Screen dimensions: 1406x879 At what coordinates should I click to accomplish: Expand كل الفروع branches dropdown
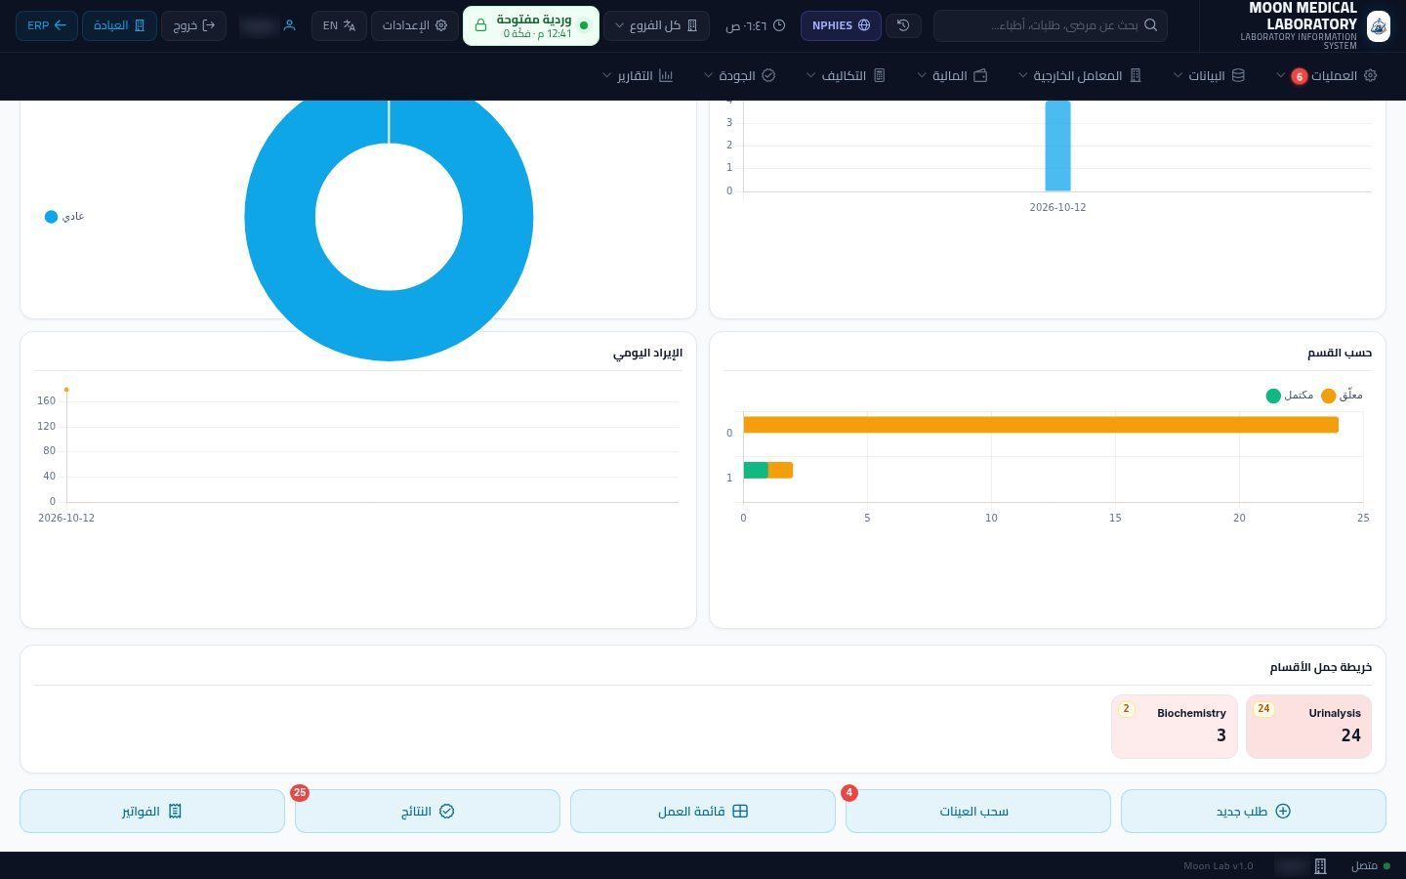click(x=656, y=25)
